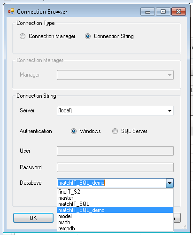Select matchIT_SQL database entry
The image size is (193, 235).
pos(115,204)
